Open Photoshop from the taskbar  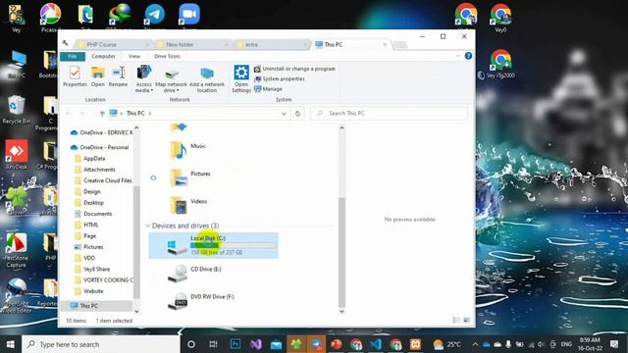[235, 344]
